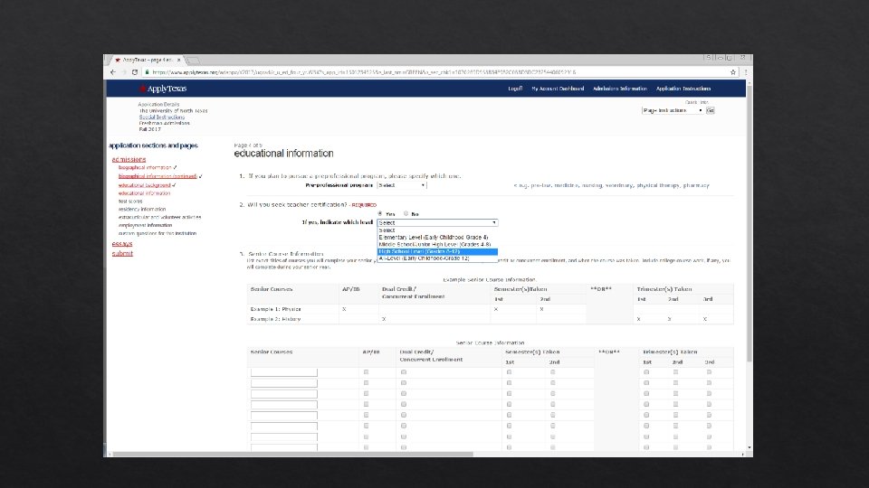The image size is (869, 488).
Task: Go to educational information page in sidebar
Action: [144, 193]
